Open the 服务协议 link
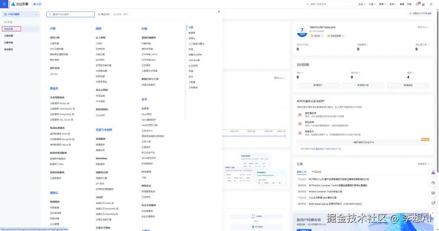This screenshot has height=231, width=439. pos(319,149)
